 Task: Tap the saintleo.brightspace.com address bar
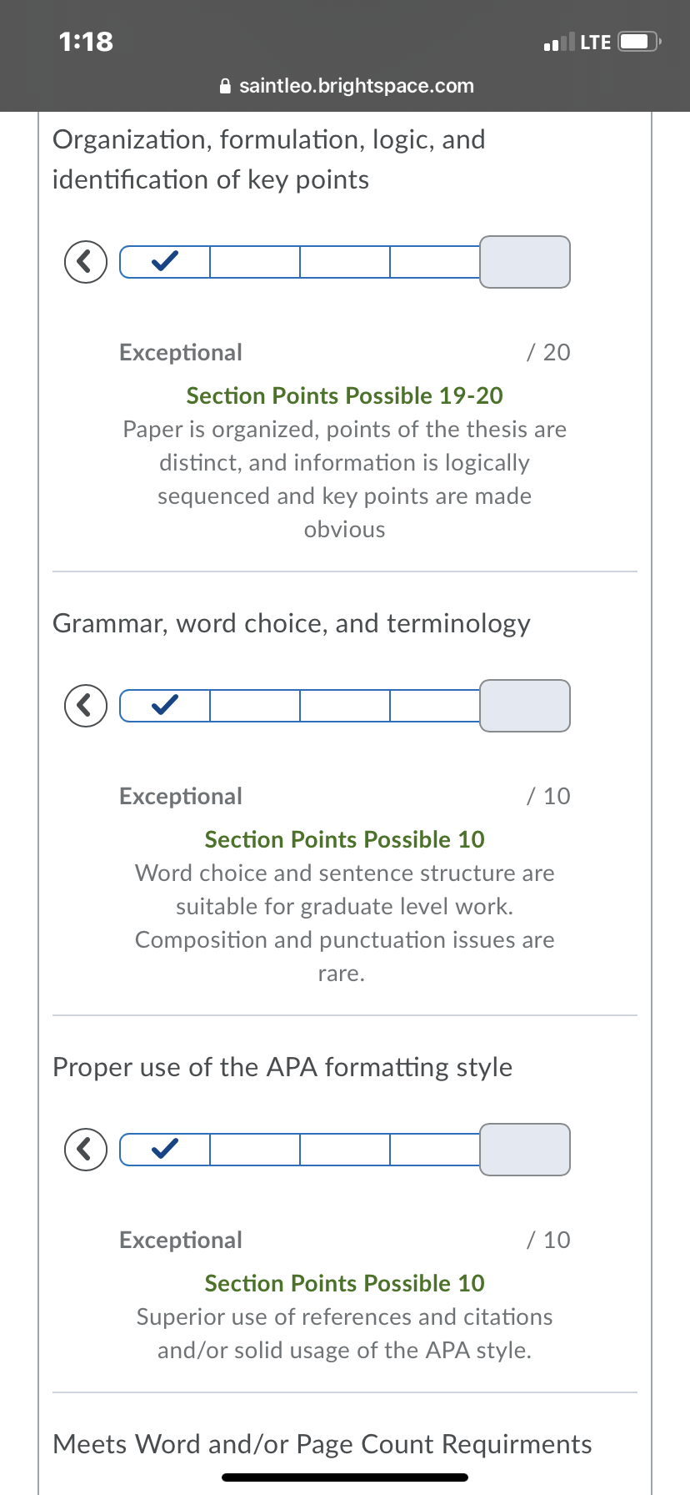[345, 86]
